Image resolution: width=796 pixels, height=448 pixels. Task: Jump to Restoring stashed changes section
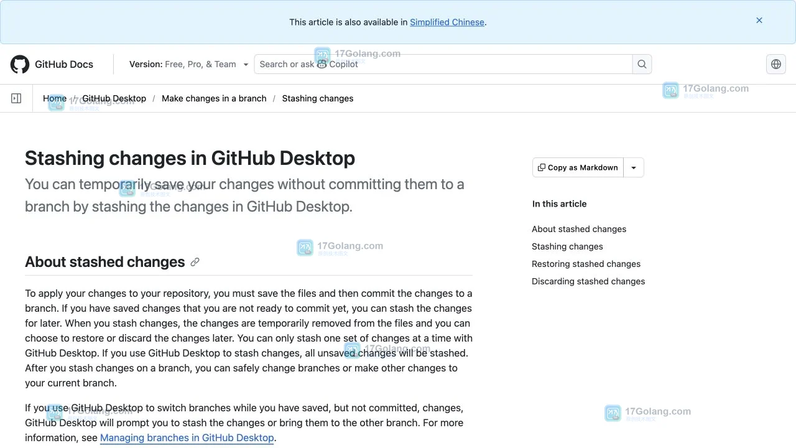586,264
